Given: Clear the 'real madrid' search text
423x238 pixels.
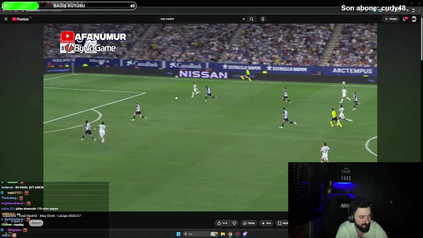Looking at the screenshot, I should 244,19.
